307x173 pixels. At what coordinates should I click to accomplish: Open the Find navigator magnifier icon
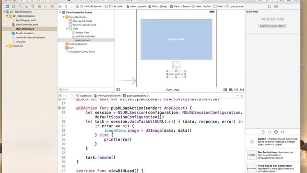click(x=20, y=6)
